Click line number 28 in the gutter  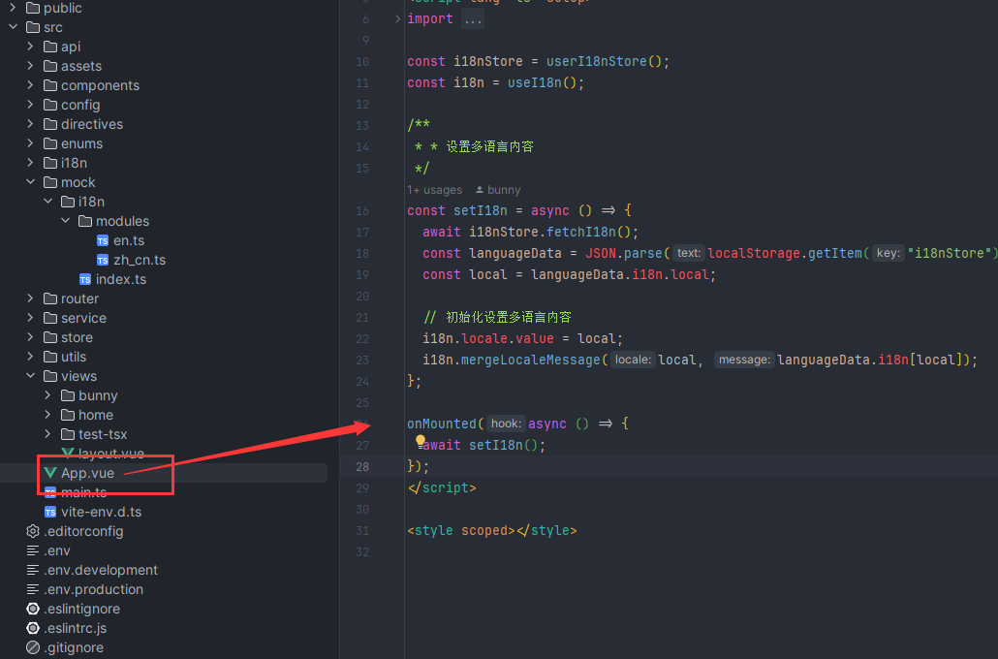point(362,467)
